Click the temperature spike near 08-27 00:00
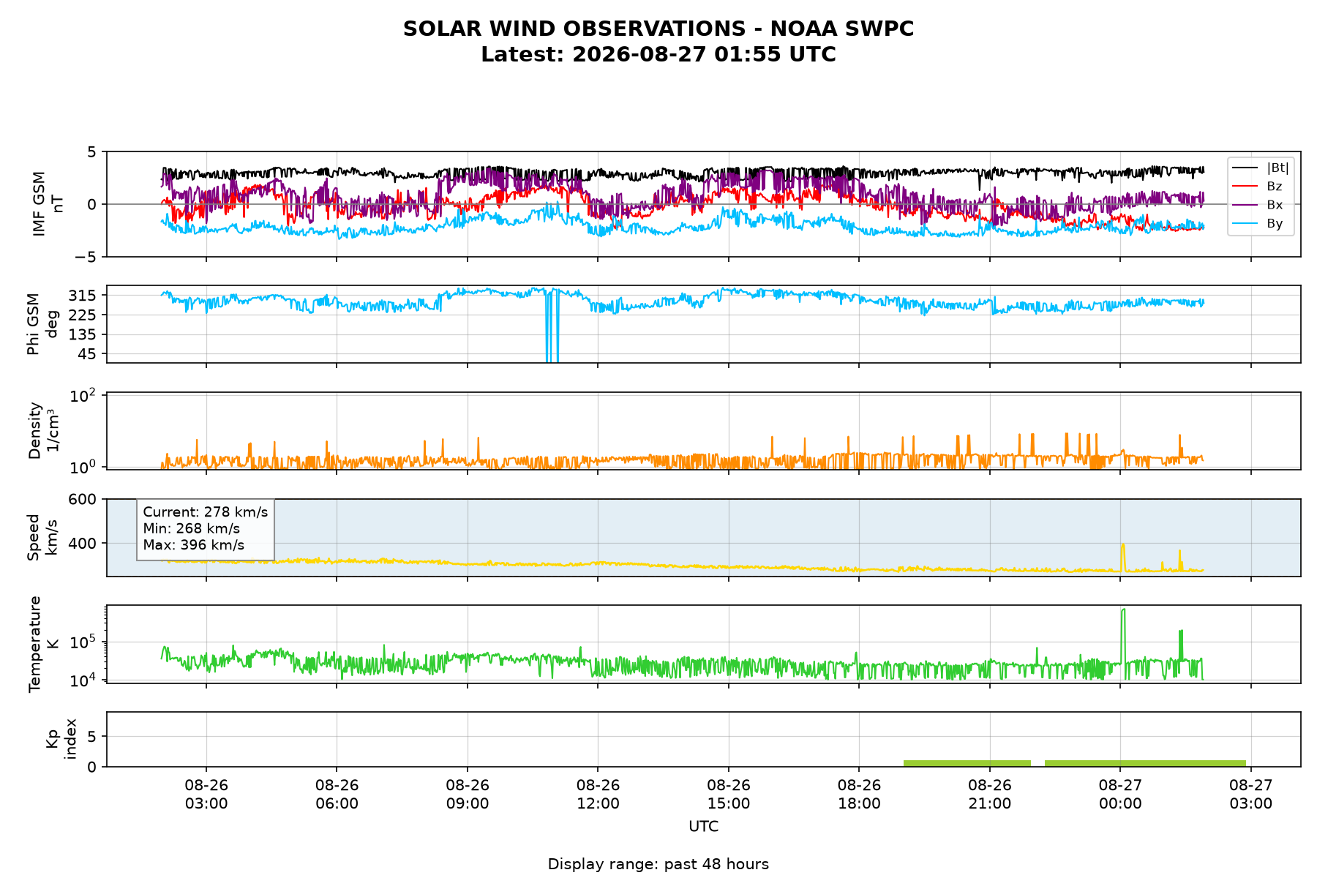Screen dimensions: 1317x878 tap(1124, 635)
